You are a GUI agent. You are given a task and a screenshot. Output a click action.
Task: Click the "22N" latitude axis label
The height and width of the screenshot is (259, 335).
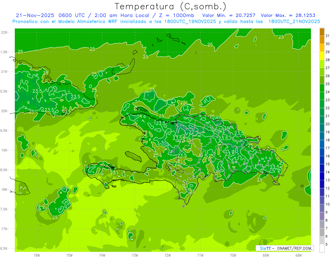point(4,32)
